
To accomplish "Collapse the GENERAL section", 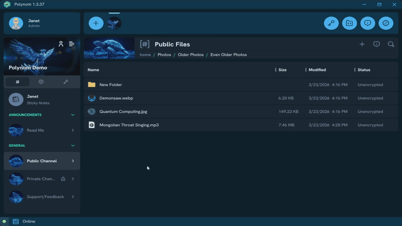I will coord(73,145).
